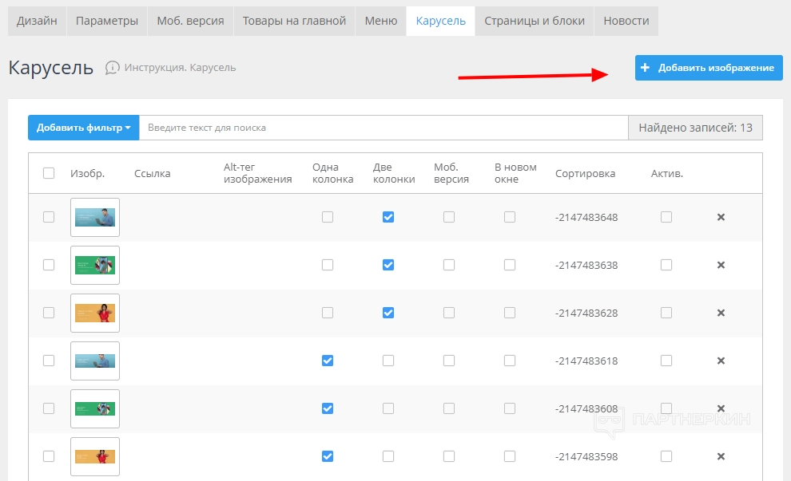Screen dimensions: 791x481
Task: Delete the carousel row with sorting -2147483638
Action: pos(721,265)
